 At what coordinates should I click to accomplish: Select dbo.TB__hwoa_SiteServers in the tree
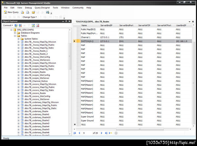37,60
